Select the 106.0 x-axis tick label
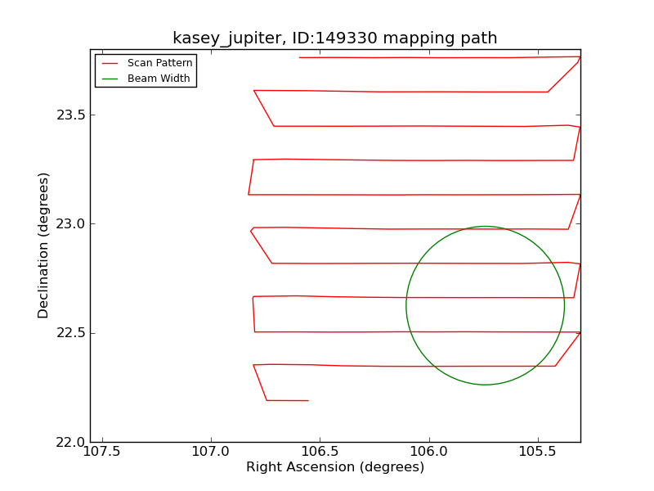 point(428,451)
